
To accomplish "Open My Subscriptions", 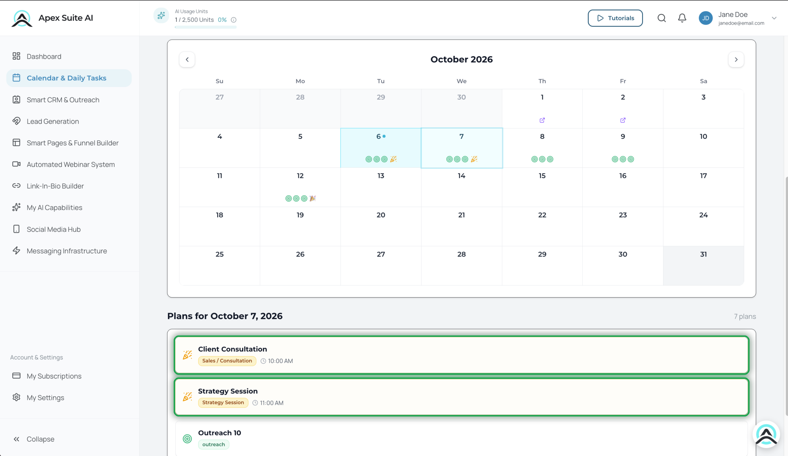I will (x=69, y=376).
